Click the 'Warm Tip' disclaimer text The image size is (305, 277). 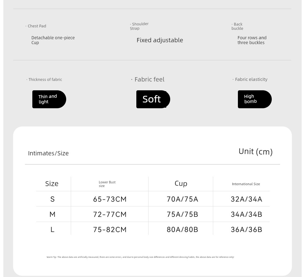coord(140,257)
